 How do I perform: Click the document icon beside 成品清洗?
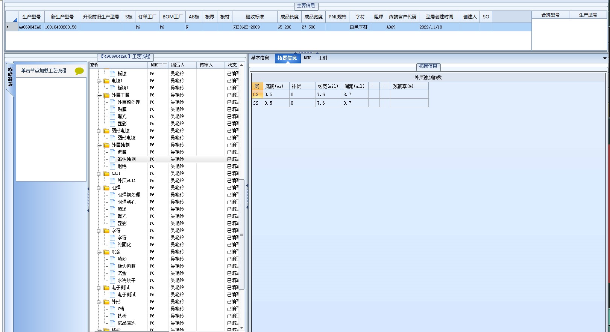point(112,323)
